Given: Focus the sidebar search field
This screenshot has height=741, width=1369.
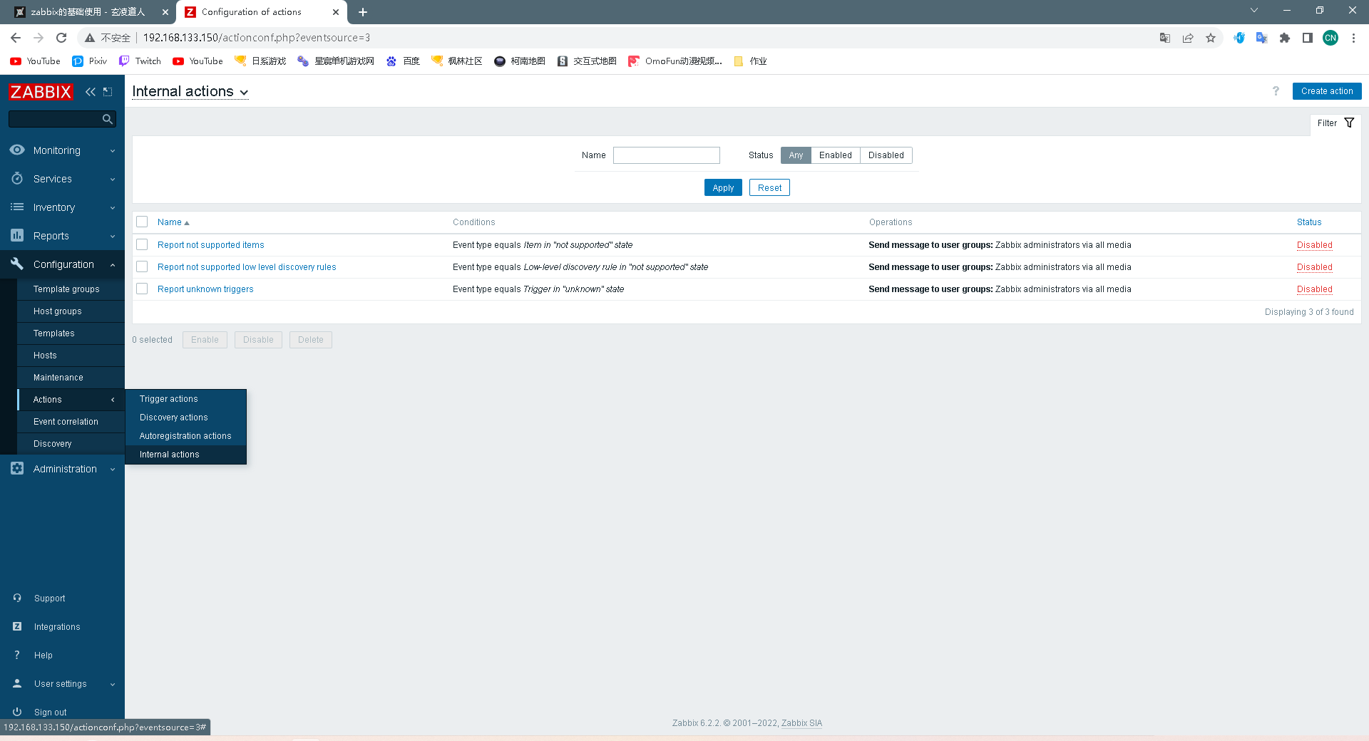Looking at the screenshot, I should 55,119.
